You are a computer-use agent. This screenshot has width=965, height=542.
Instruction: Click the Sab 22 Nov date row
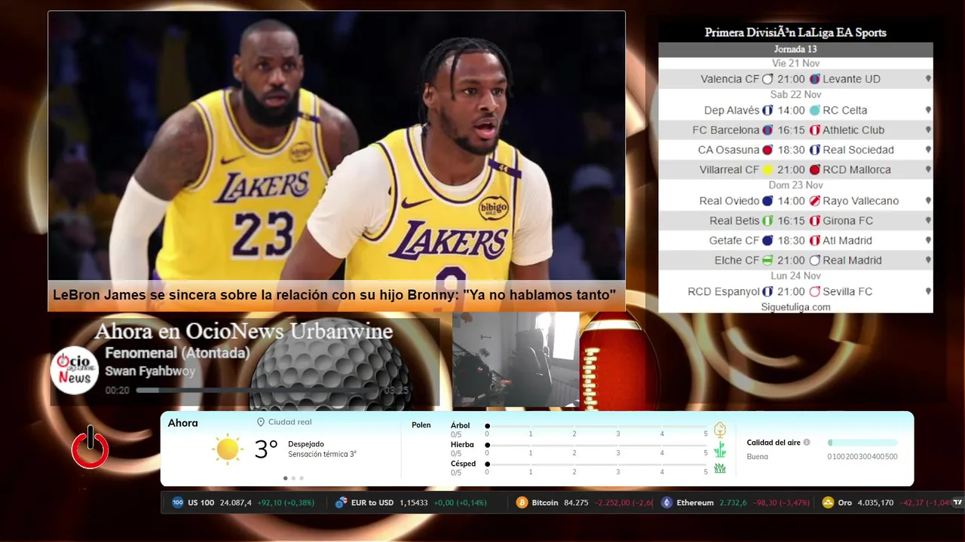point(795,95)
